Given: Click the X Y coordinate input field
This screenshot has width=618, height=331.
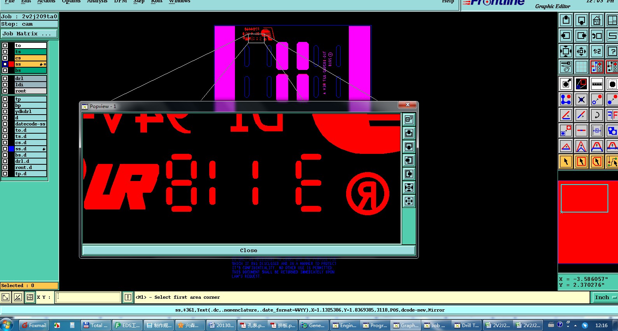Looking at the screenshot, I should 88,298.
